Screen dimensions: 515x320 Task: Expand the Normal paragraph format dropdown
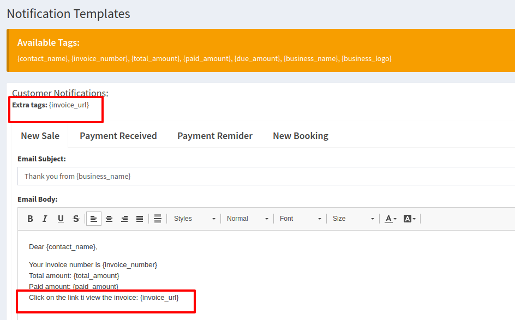(x=248, y=219)
